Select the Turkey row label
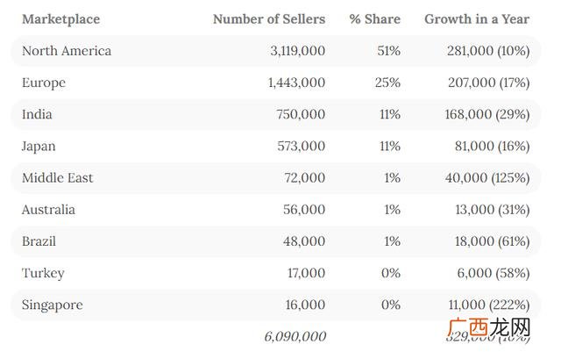Viewport: 561px width, 352px height. pos(43,274)
